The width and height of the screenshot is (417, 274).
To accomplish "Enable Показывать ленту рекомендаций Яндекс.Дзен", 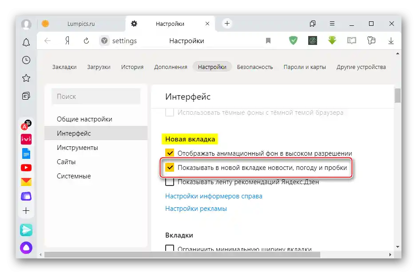I will (169, 182).
